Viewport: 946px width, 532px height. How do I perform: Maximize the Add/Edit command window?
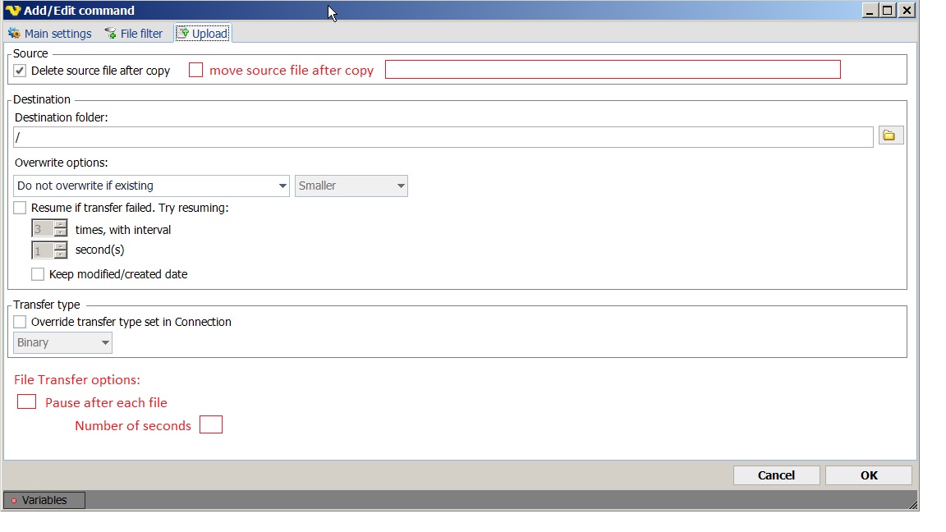(888, 10)
